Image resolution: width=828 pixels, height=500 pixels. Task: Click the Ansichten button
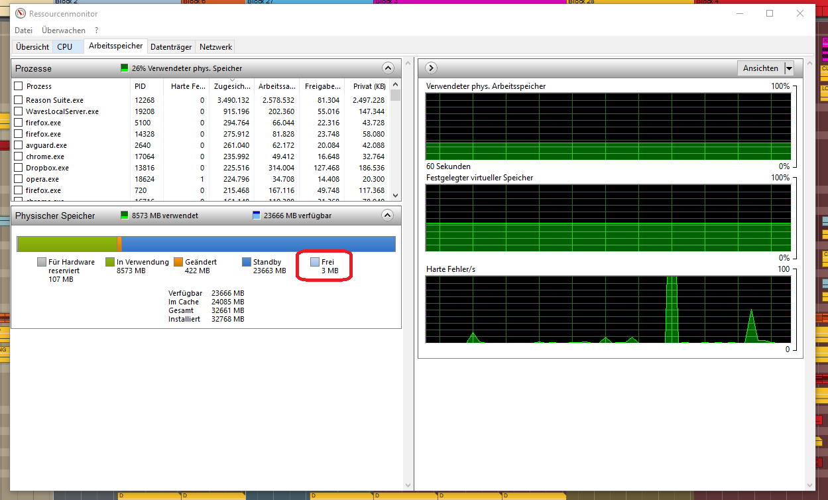760,68
